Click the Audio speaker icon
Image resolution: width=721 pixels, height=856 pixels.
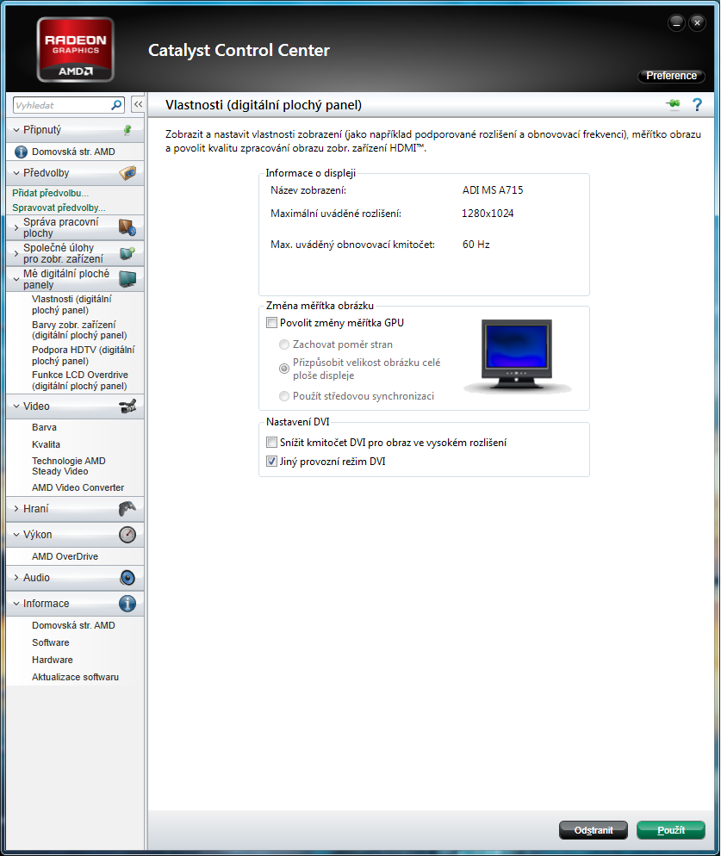[x=127, y=578]
